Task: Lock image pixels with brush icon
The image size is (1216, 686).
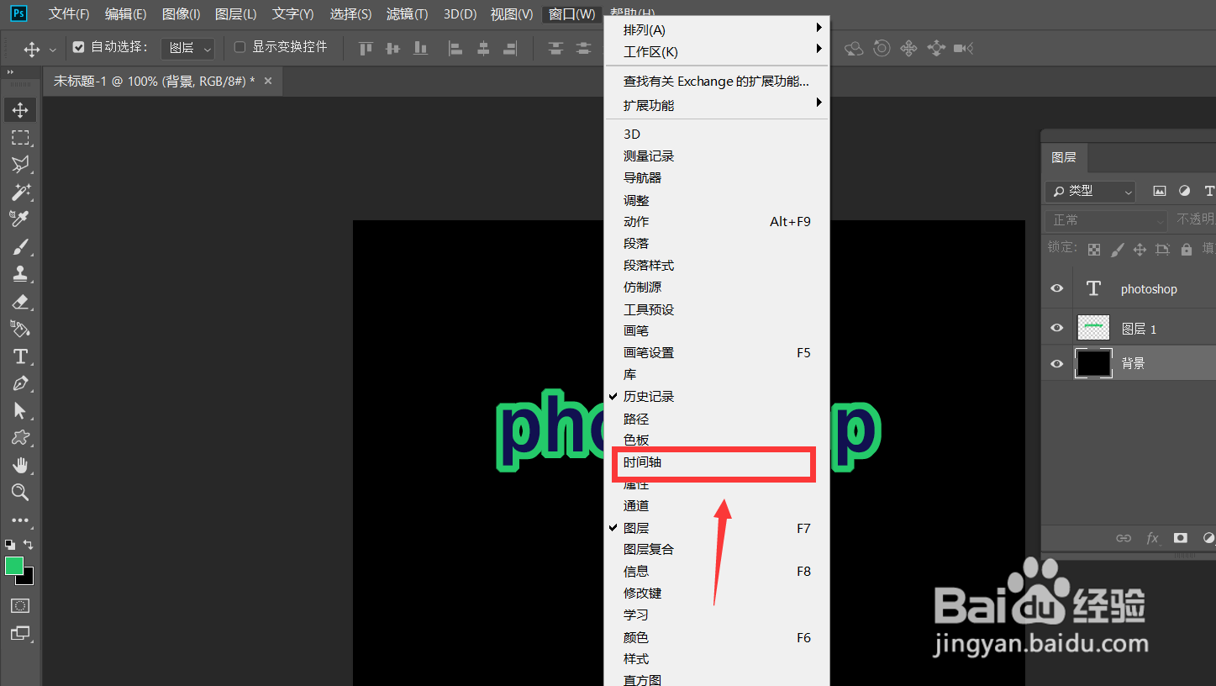Action: [1117, 250]
